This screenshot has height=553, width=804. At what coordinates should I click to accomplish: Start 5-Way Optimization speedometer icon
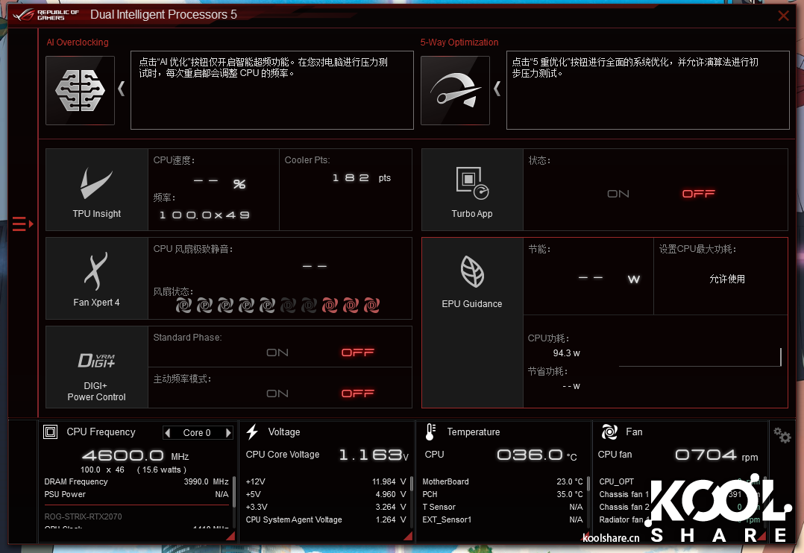[455, 90]
